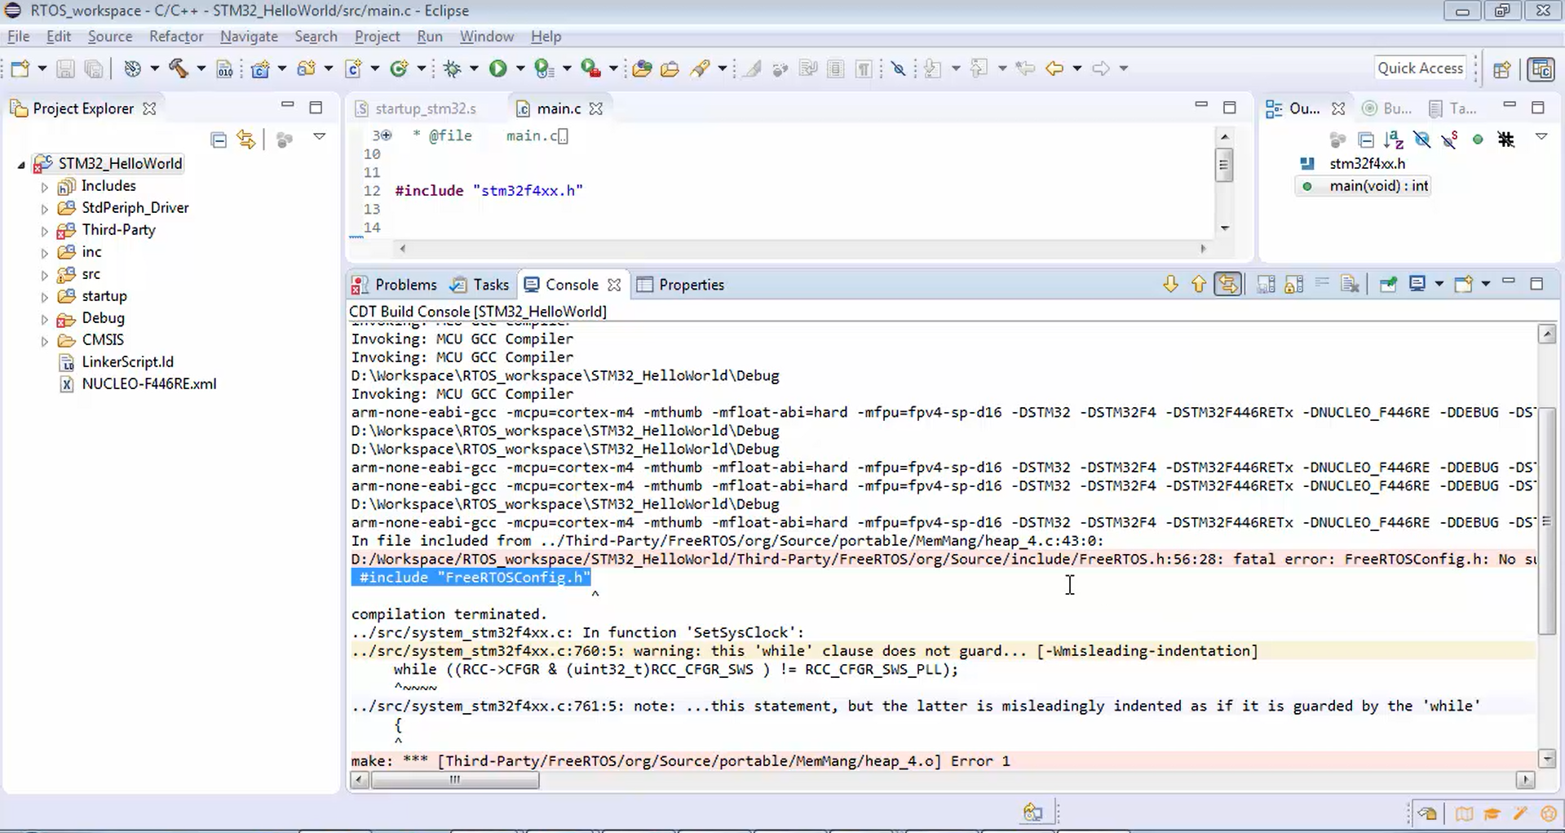The width and height of the screenshot is (1565, 833).
Task: Click the New C/C++ Project icon
Action: point(260,69)
